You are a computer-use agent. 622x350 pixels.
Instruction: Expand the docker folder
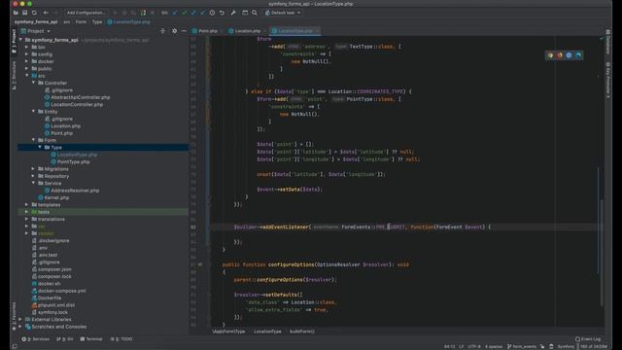(x=27, y=61)
